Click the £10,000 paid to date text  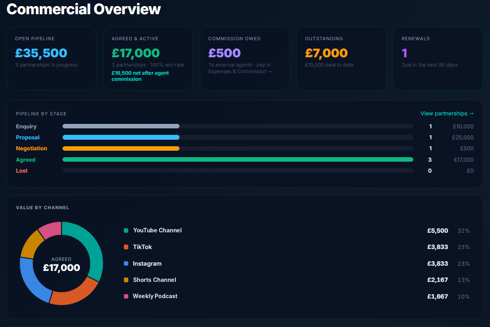click(x=329, y=65)
